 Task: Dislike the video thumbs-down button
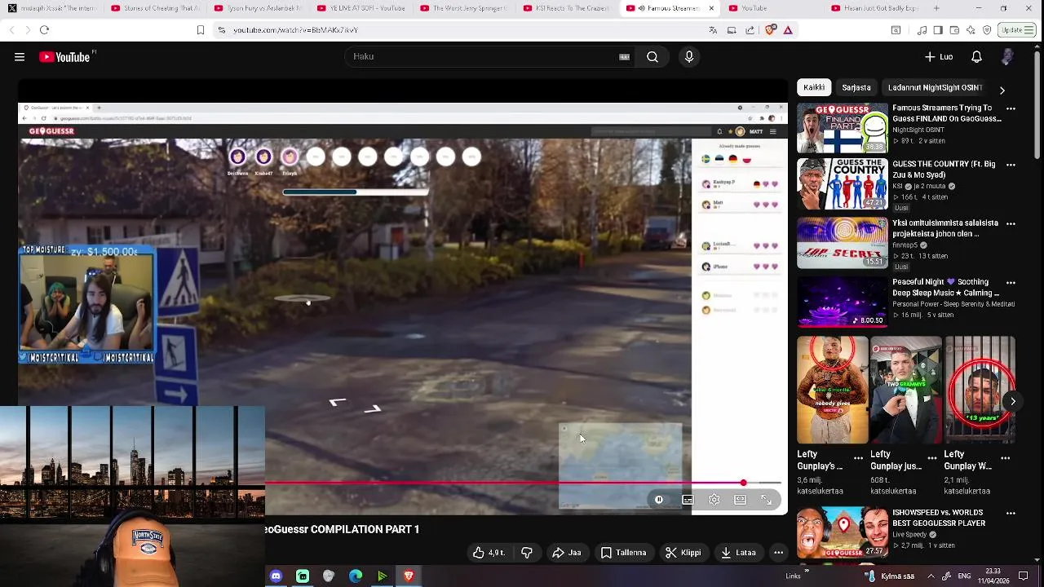[527, 553]
